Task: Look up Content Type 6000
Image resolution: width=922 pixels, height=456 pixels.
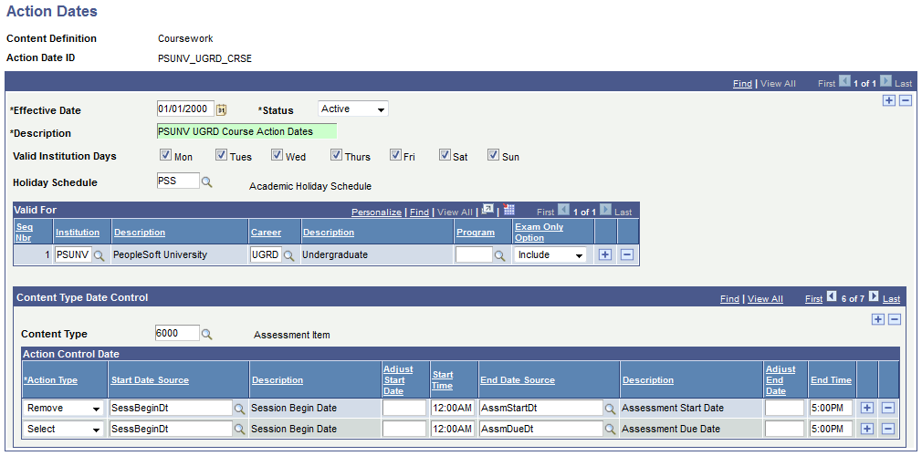Action: click(x=206, y=334)
